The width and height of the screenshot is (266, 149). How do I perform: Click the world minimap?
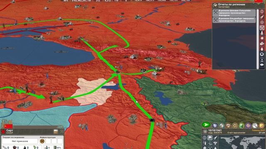click(x=242, y=142)
